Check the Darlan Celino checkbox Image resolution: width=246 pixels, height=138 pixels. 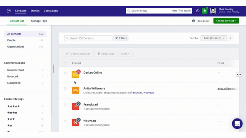coord(65,73)
